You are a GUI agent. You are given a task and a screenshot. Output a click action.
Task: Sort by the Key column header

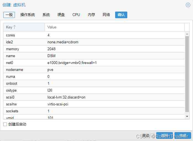24,27
